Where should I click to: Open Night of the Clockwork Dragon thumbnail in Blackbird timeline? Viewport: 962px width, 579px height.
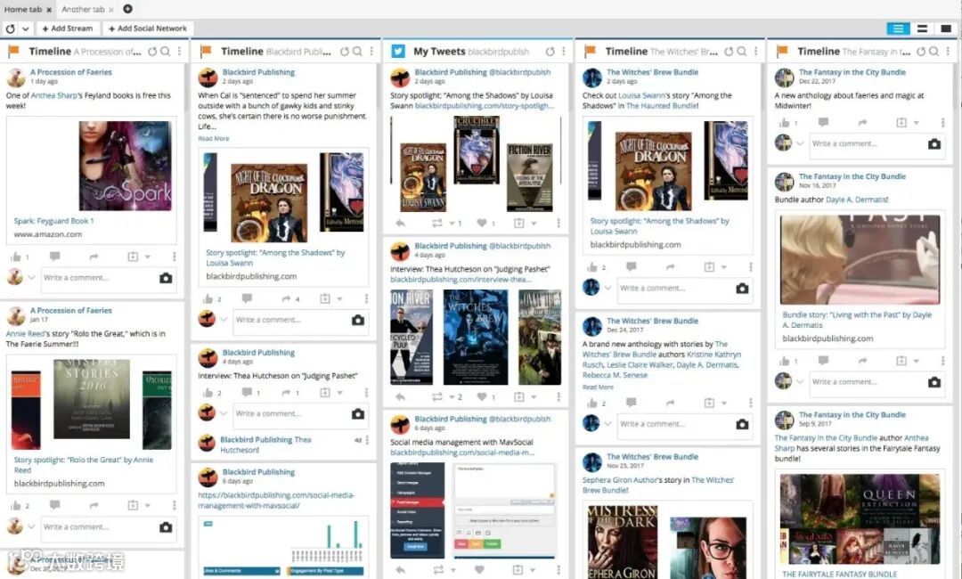269,203
